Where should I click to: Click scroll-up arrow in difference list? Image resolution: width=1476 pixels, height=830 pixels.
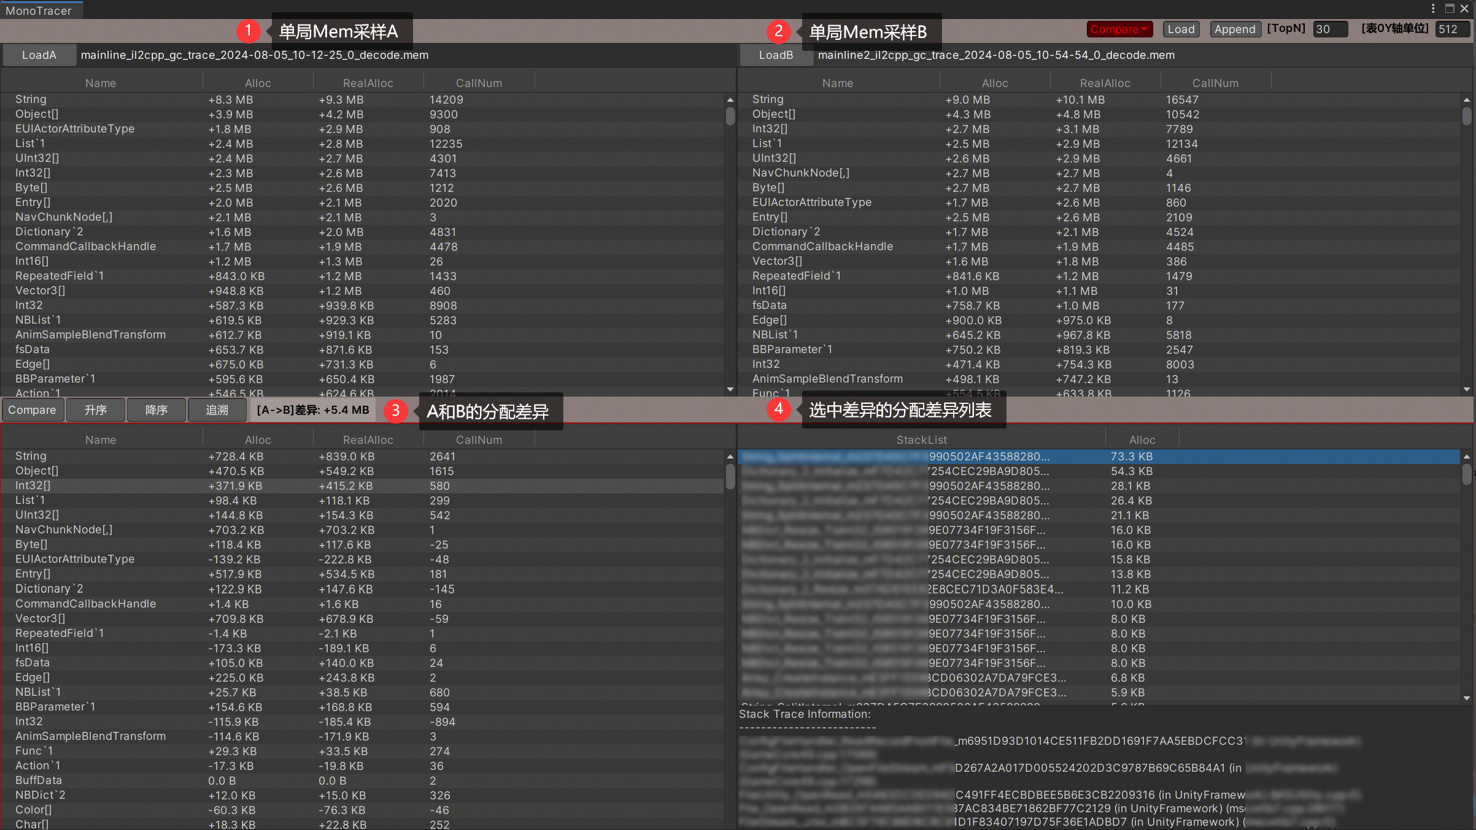coord(730,456)
